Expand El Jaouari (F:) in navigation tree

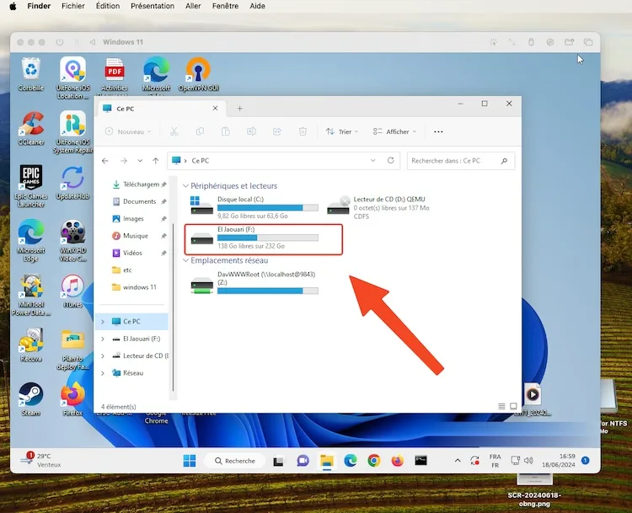click(103, 339)
